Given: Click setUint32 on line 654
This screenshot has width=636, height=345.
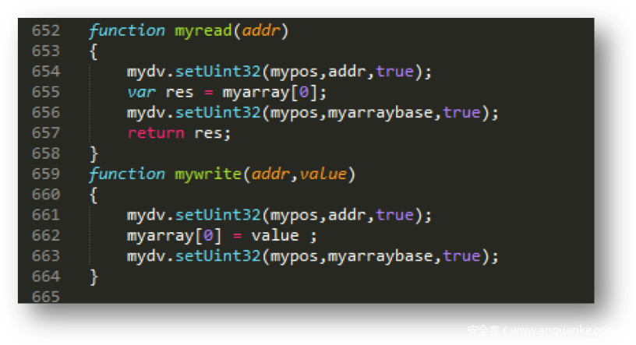Looking at the screenshot, I should [217, 72].
